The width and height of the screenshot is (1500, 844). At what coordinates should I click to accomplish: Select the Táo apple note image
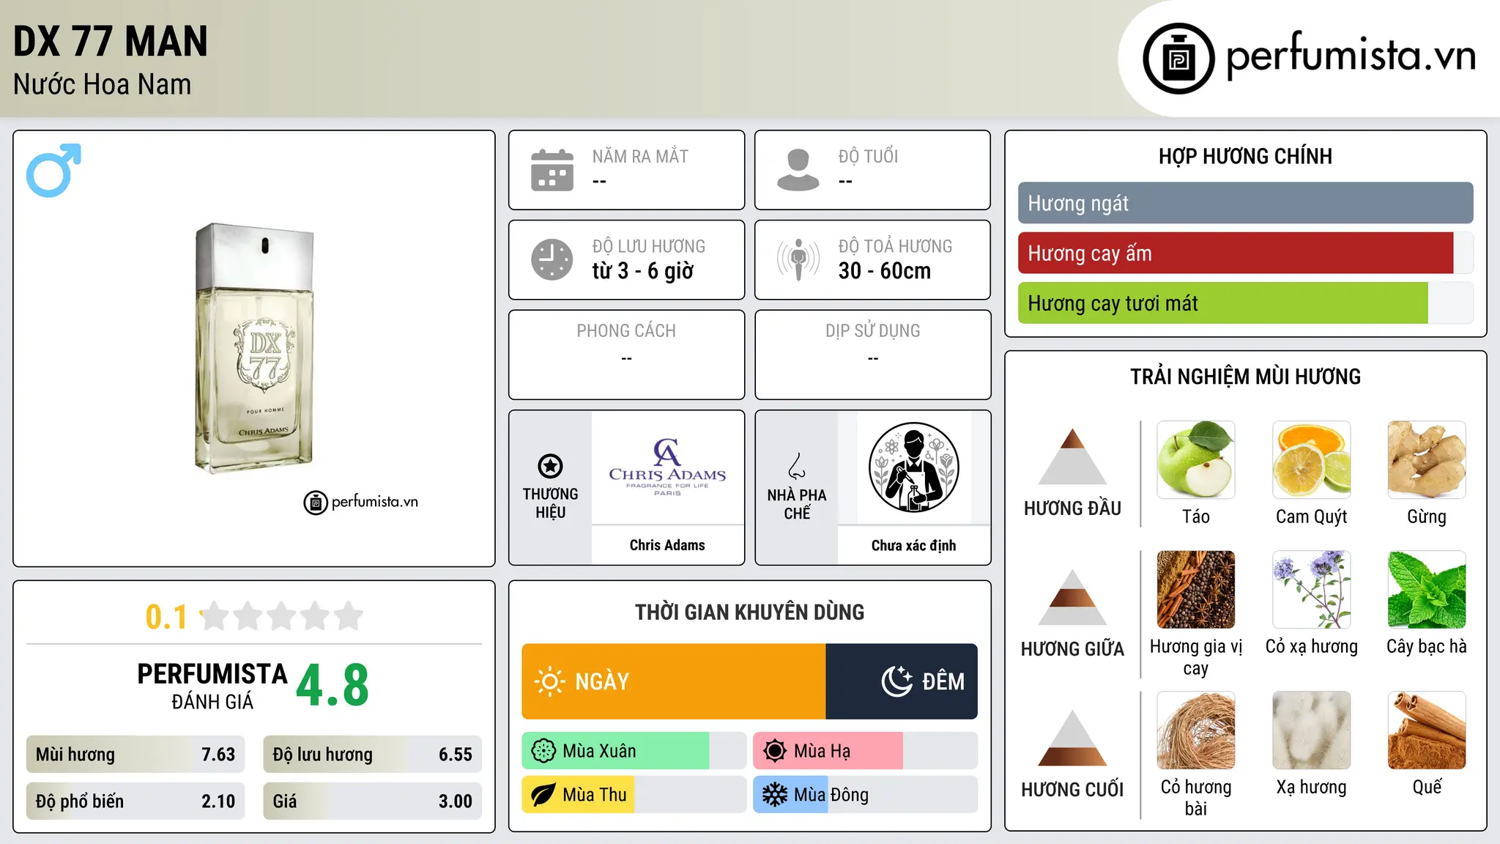[1196, 459]
